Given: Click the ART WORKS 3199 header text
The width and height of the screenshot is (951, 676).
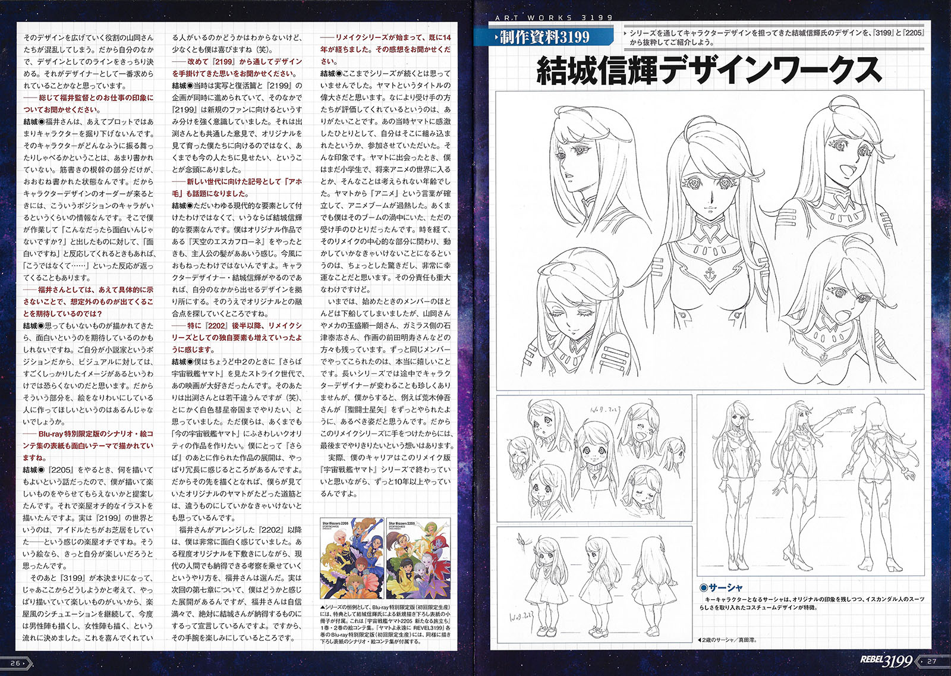Looking at the screenshot, I should [553, 18].
